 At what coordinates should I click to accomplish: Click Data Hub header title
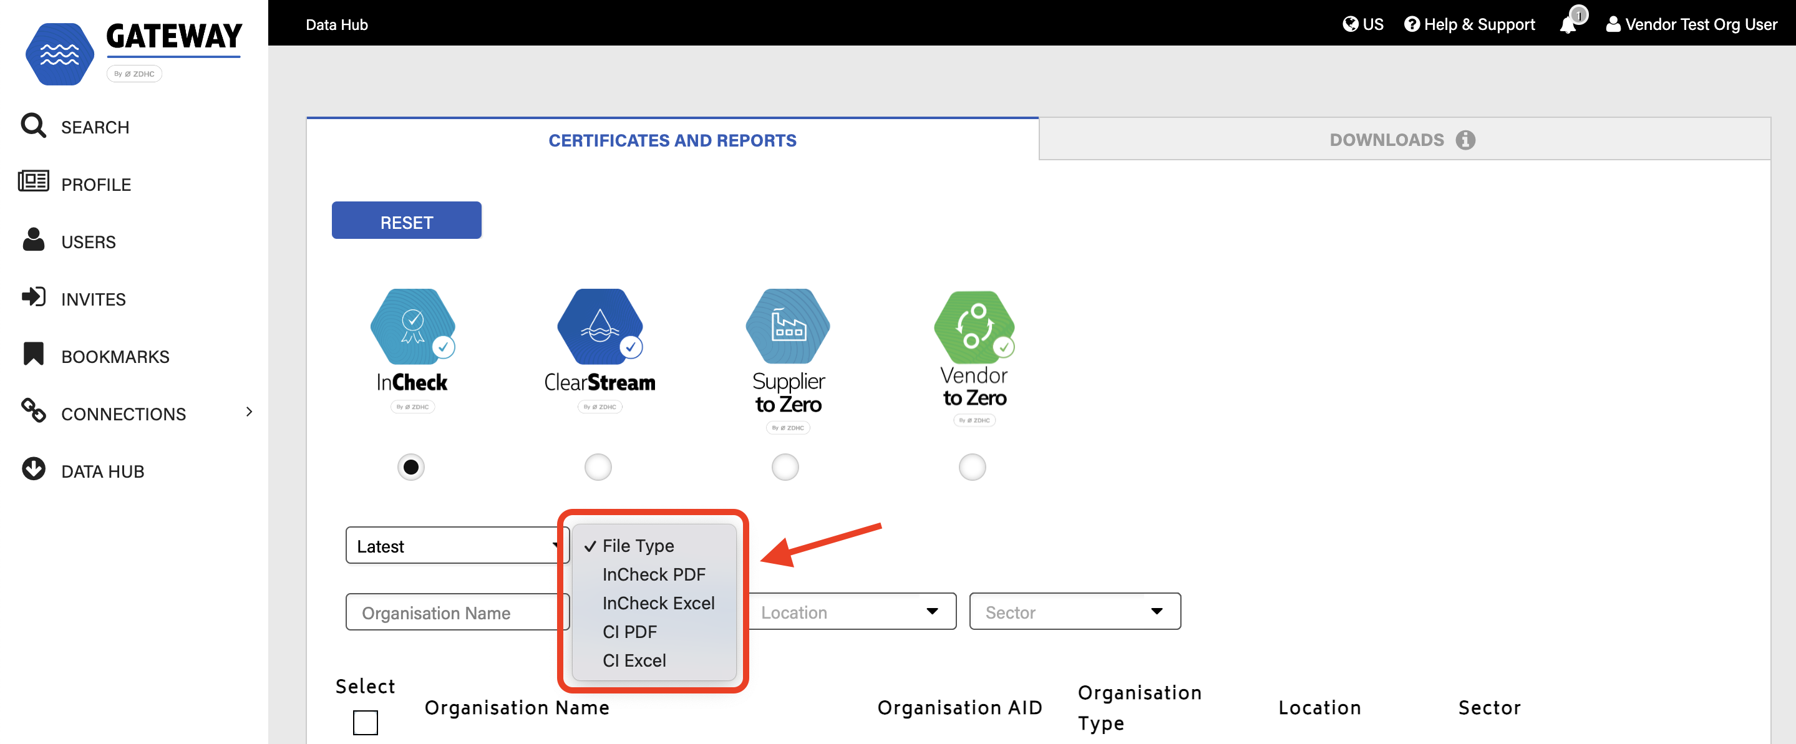(x=336, y=24)
